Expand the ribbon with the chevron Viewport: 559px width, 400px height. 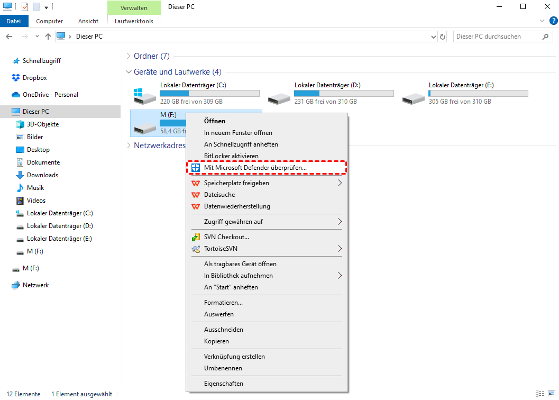[542, 21]
